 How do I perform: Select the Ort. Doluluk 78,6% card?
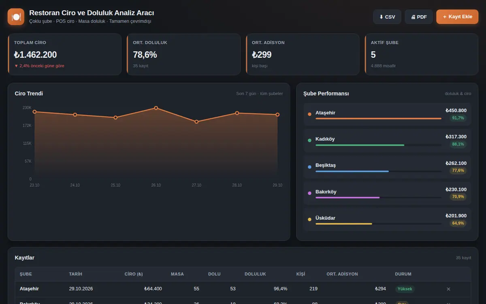click(x=183, y=54)
